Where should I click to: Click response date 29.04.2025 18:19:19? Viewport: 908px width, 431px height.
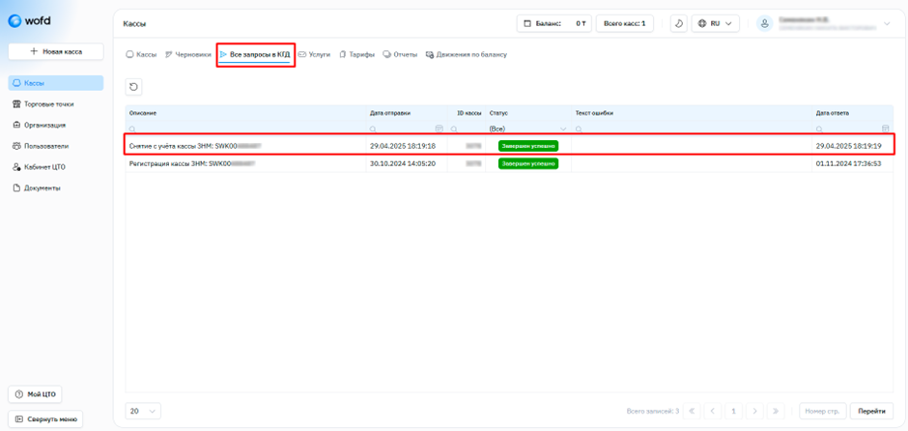tap(848, 146)
